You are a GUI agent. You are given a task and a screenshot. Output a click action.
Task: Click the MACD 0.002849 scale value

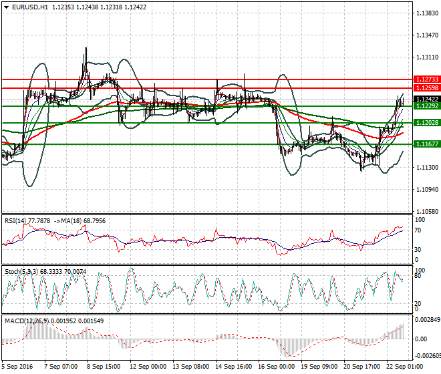click(428, 320)
